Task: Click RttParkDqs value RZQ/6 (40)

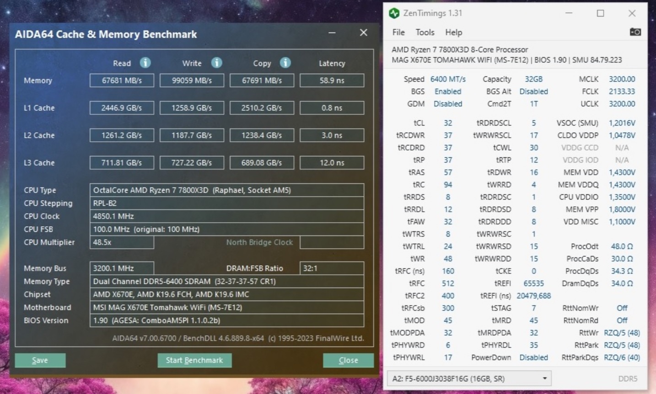Action: click(622, 357)
